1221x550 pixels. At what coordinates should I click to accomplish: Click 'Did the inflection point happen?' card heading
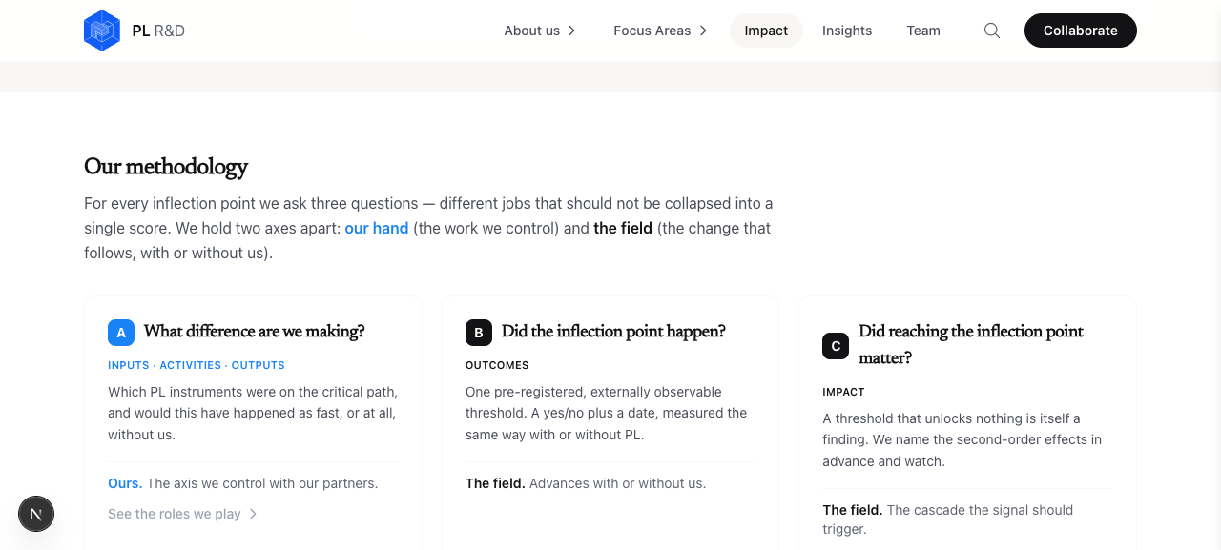tap(613, 332)
